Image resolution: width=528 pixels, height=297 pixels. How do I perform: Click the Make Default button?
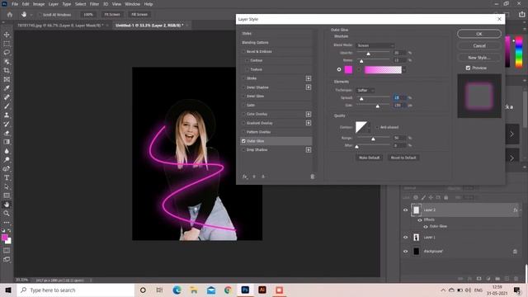coord(369,158)
